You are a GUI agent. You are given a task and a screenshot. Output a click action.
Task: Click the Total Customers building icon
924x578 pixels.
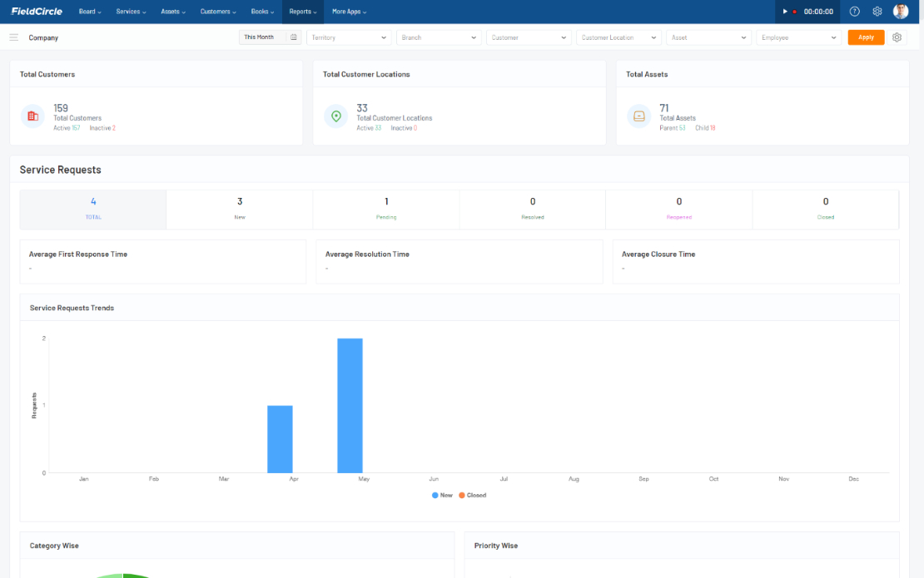coord(32,116)
